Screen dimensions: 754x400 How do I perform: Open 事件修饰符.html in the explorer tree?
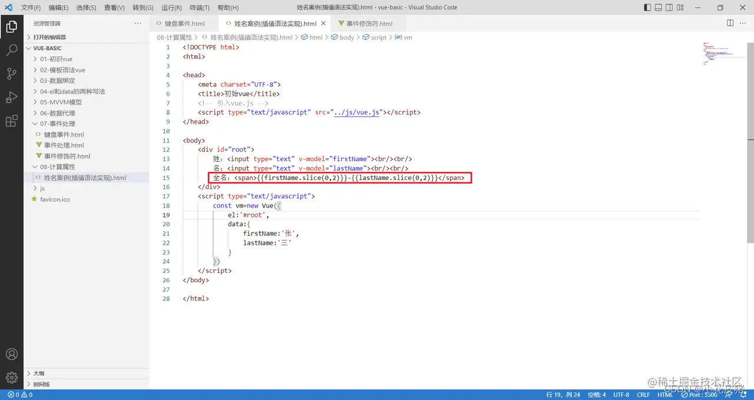[x=87, y=156]
